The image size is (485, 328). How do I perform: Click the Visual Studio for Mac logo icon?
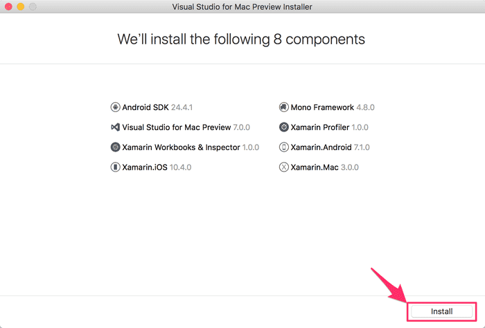(x=115, y=127)
